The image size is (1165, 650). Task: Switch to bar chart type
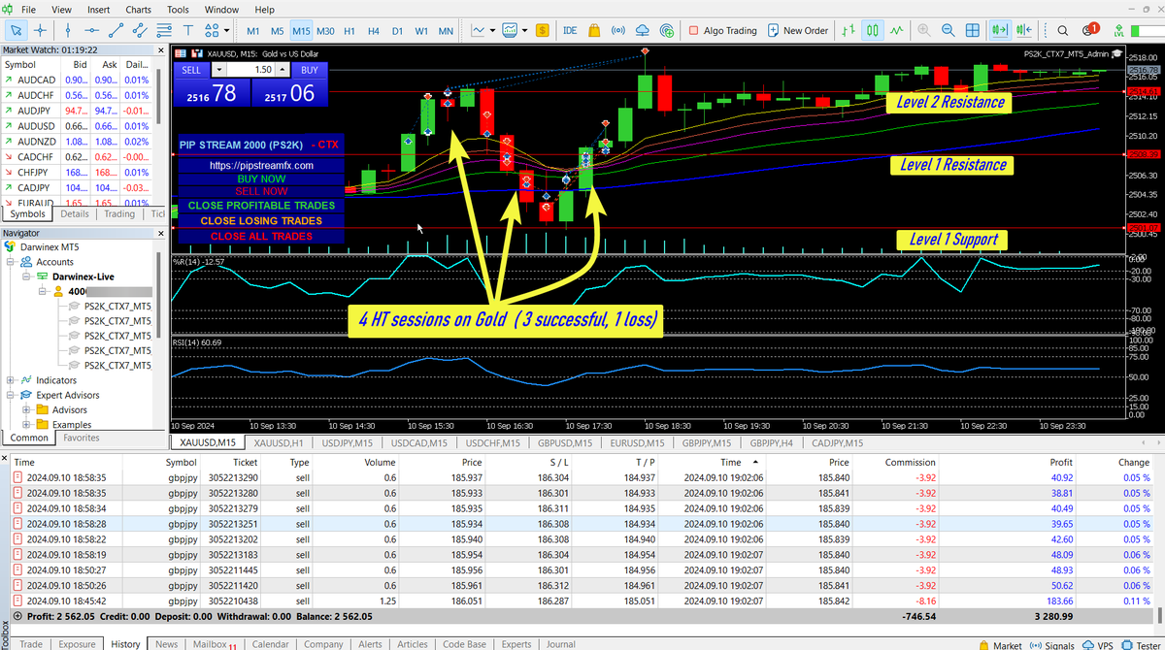pyautogui.click(x=849, y=30)
